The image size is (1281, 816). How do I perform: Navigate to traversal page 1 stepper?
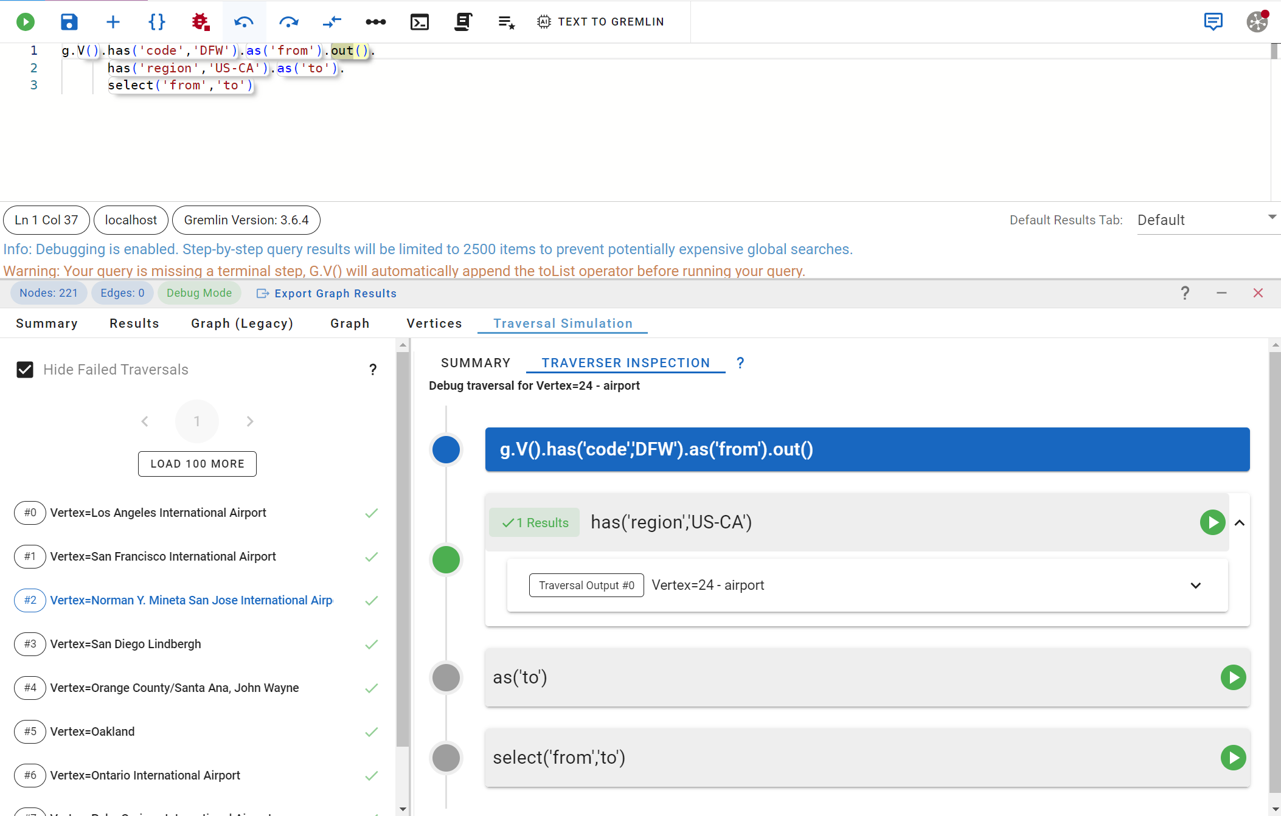198,421
